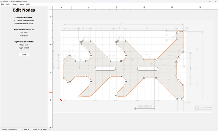Screen dimensions: 218x131
Task: Click the "Right-click on node to:" label
Action: 24,42
